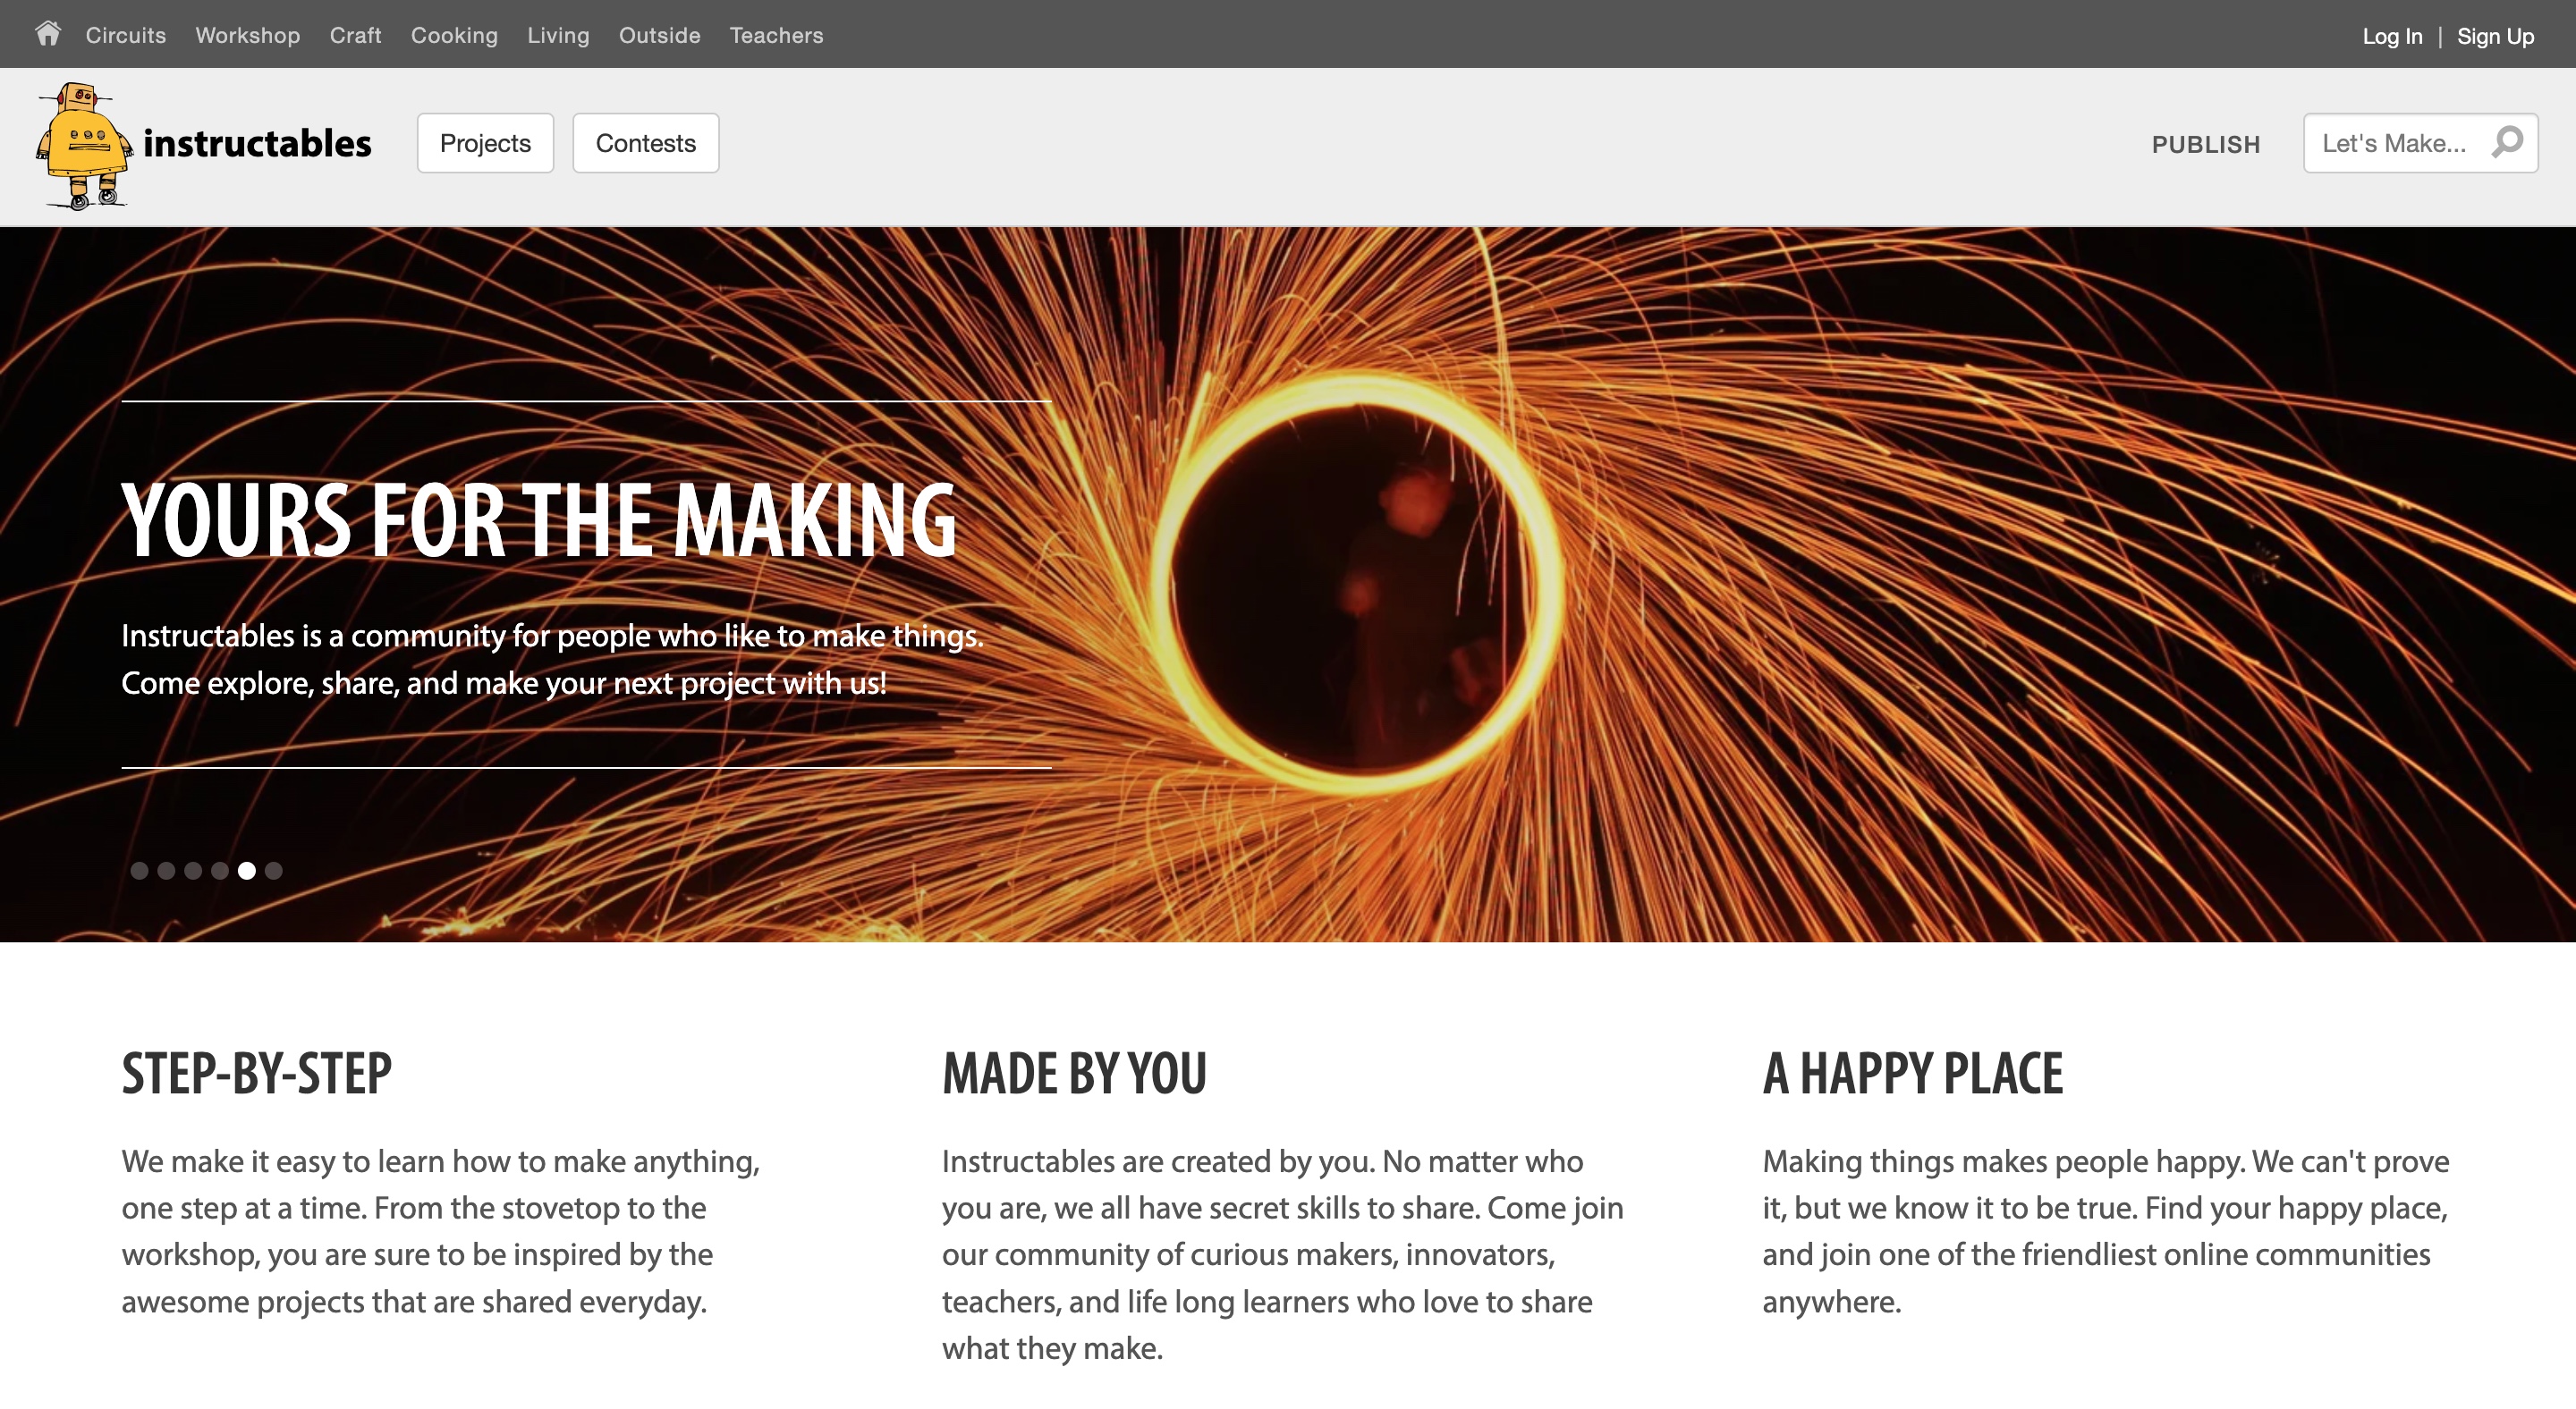This screenshot has height=1409, width=2576.
Task: Select the second carousel slide dot
Action: (167, 871)
